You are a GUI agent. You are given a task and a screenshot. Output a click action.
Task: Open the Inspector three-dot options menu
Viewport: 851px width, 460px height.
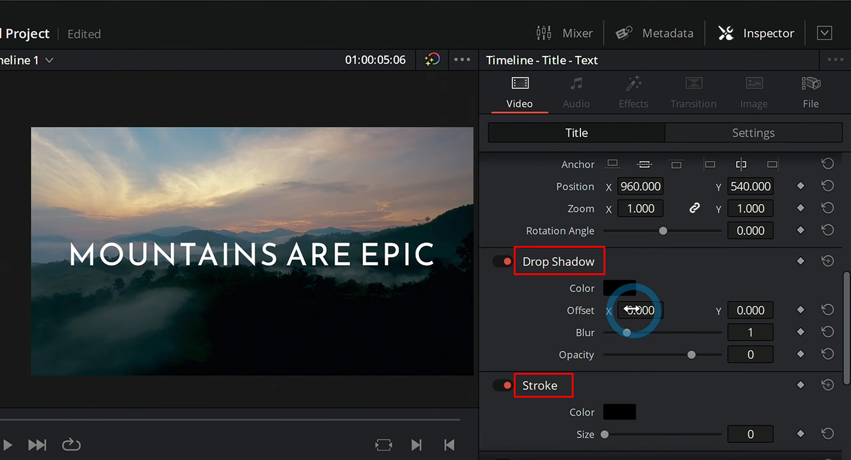(835, 60)
